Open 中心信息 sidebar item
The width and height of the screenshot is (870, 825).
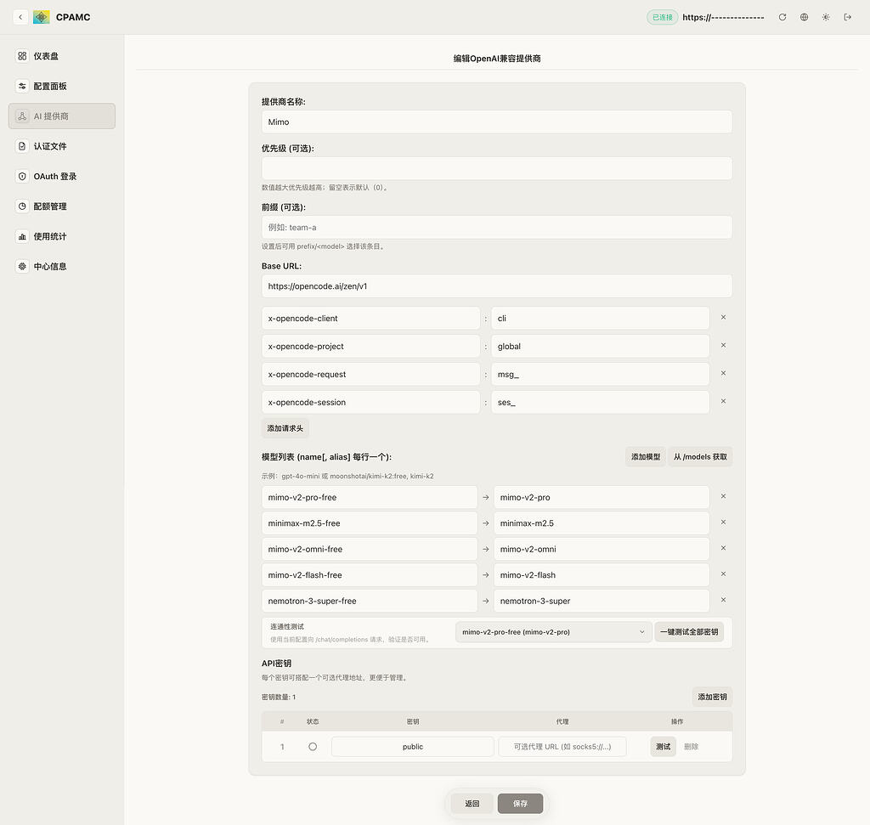tap(62, 266)
